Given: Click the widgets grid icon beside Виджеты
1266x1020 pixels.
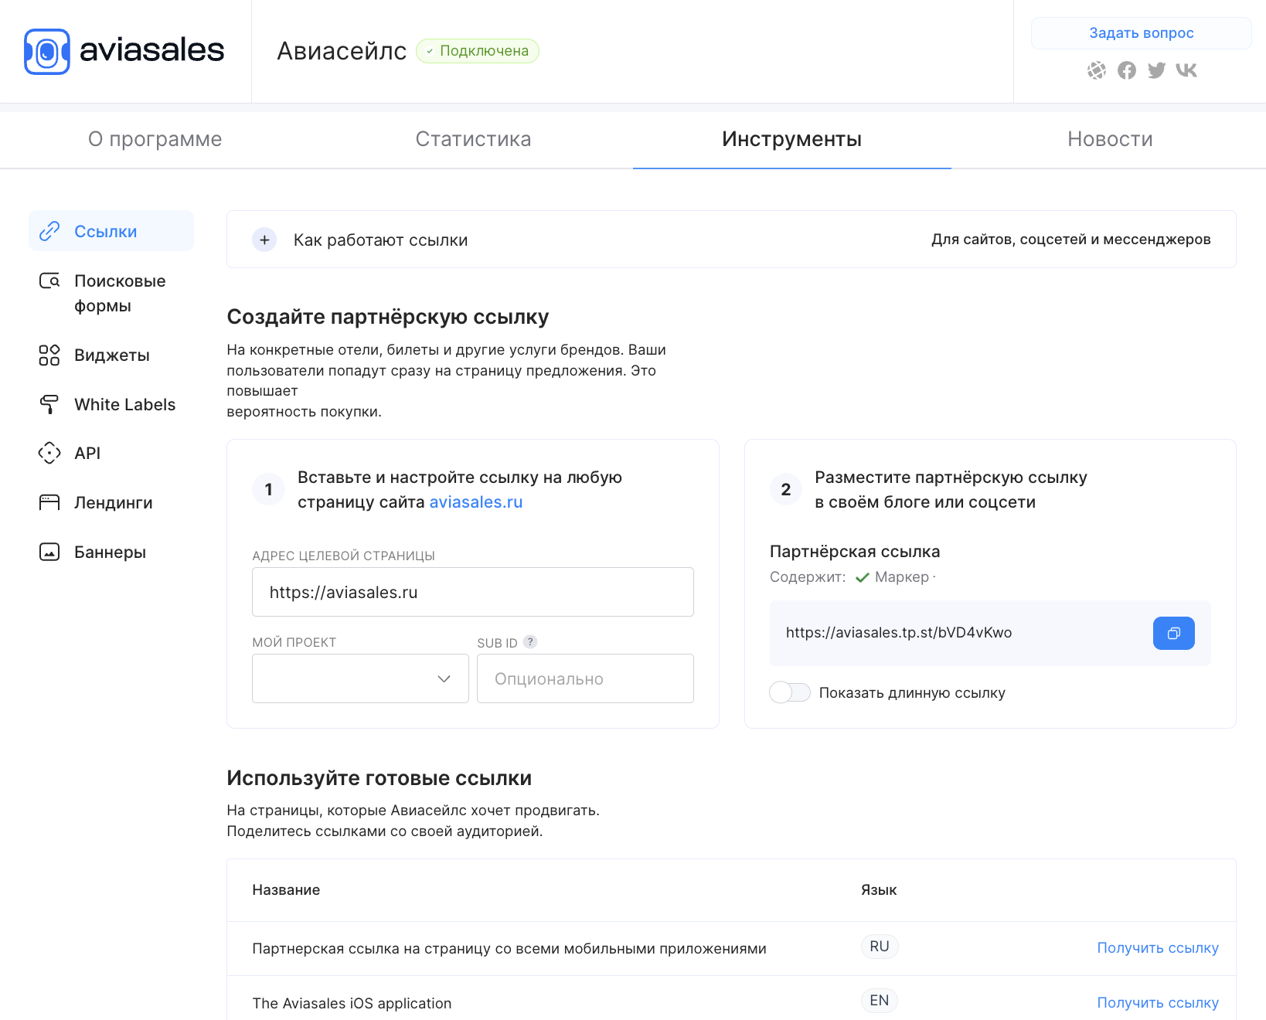Looking at the screenshot, I should point(49,355).
